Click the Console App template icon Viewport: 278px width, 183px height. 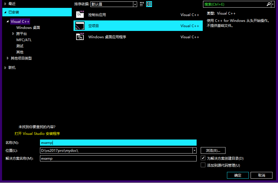tap(80, 15)
